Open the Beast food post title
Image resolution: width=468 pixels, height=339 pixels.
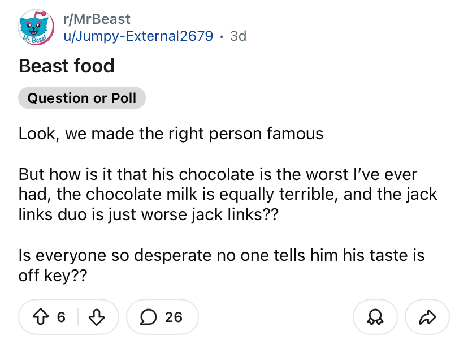[x=67, y=66]
